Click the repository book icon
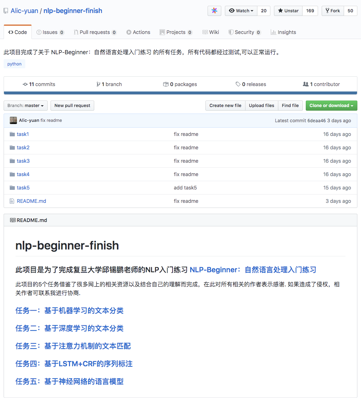This screenshot has width=361, height=401. [6, 10]
